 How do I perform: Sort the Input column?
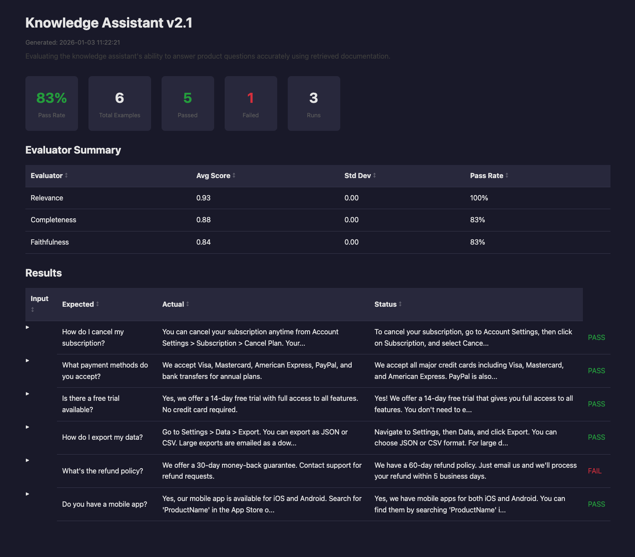[39, 304]
